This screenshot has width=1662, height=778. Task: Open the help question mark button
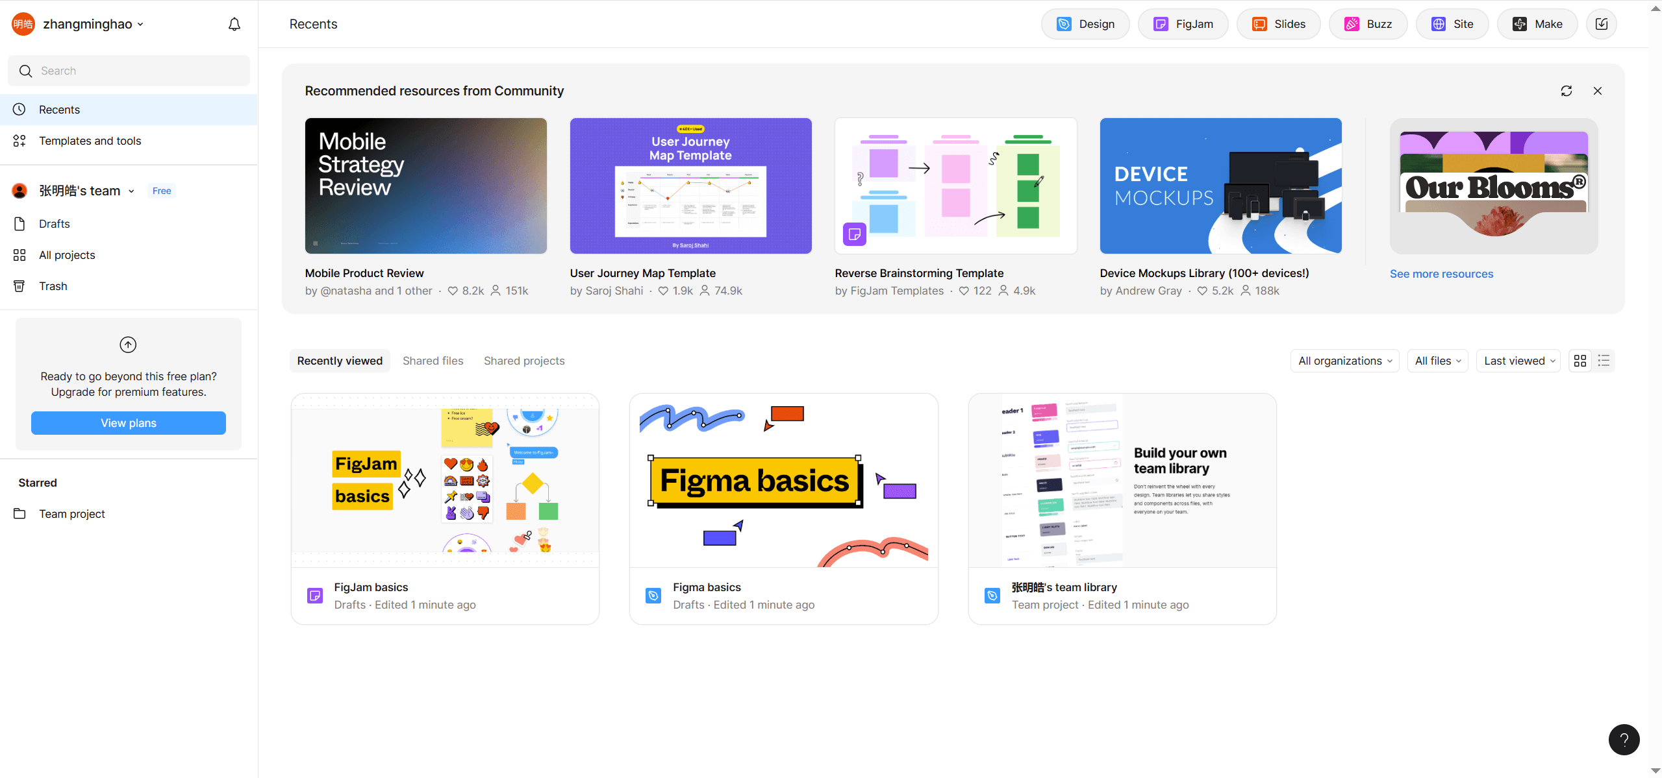point(1624,739)
